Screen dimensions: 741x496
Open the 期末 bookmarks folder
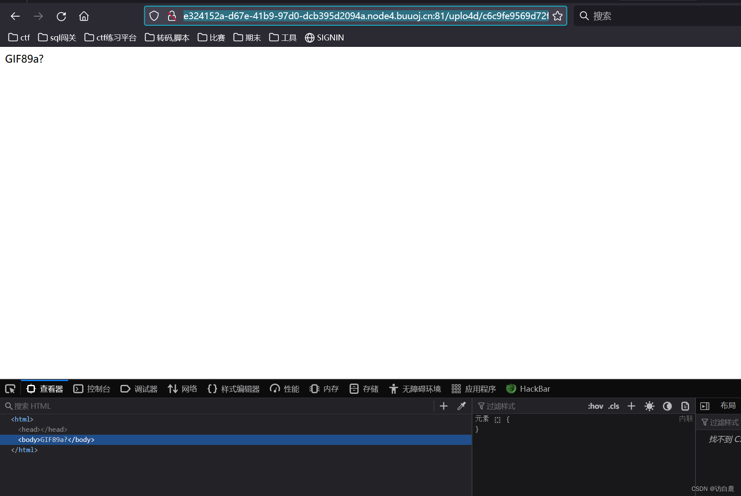point(246,37)
